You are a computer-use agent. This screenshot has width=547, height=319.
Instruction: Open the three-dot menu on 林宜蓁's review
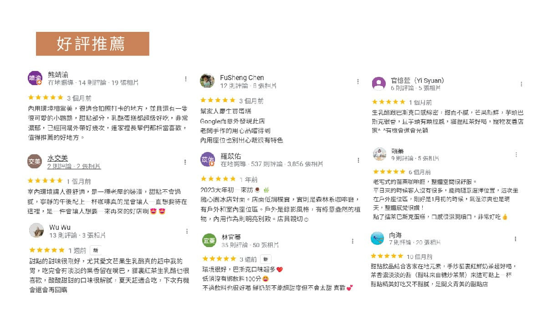352,241
